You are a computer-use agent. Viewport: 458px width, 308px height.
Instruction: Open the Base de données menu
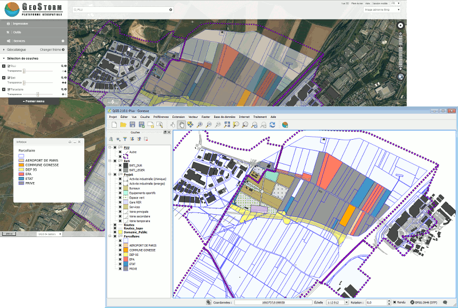(x=224, y=117)
